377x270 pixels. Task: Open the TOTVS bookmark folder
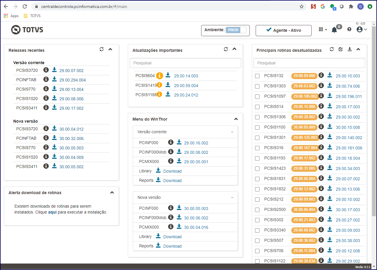pyautogui.click(x=32, y=16)
